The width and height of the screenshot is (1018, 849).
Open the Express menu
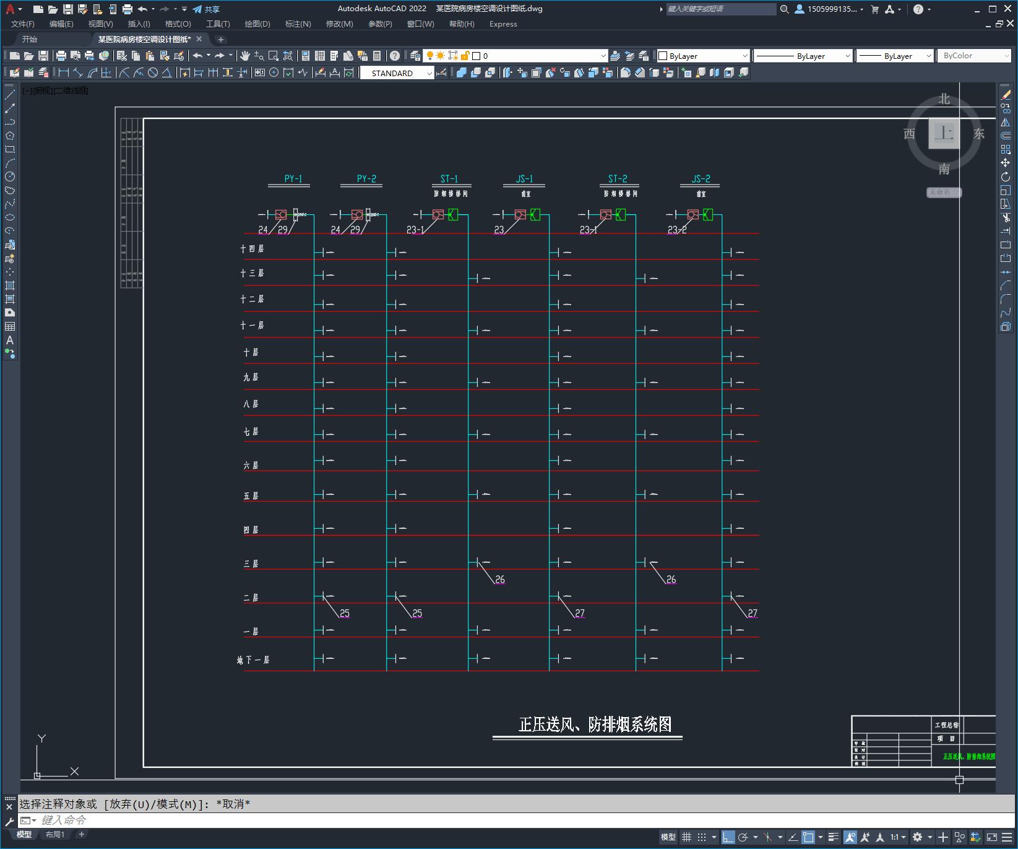503,24
